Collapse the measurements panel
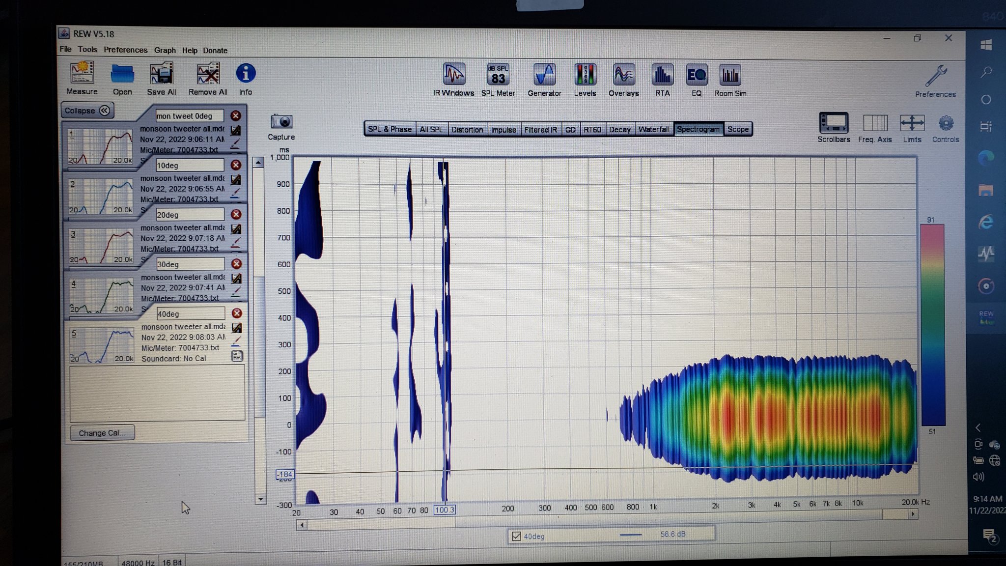1006x566 pixels. [87, 111]
